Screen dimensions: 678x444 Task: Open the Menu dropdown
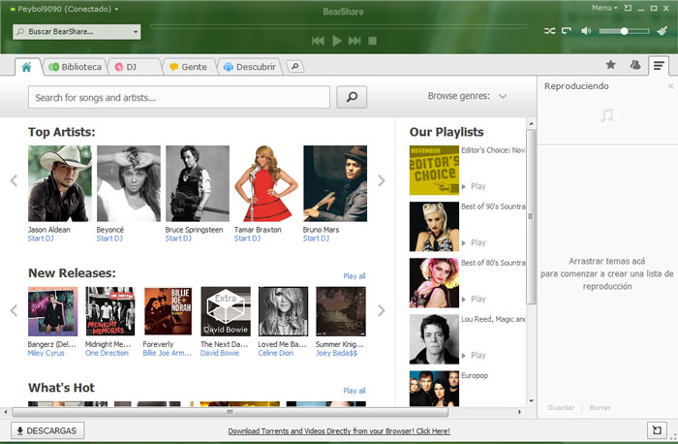click(604, 8)
